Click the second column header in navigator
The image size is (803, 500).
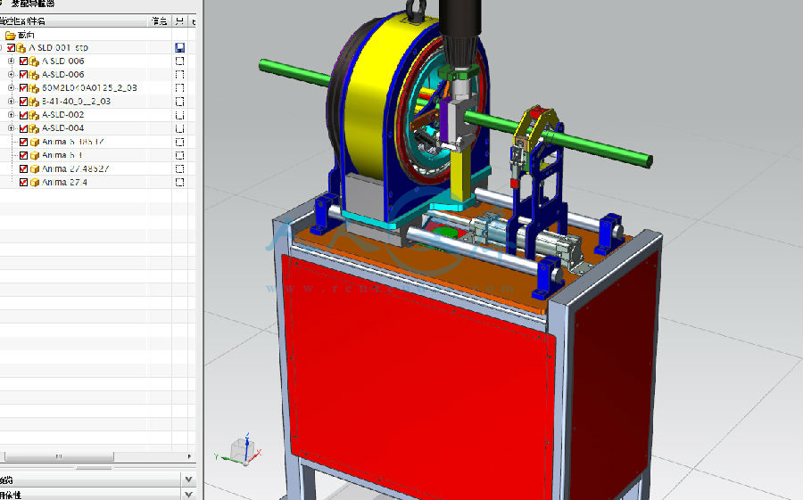click(x=159, y=20)
